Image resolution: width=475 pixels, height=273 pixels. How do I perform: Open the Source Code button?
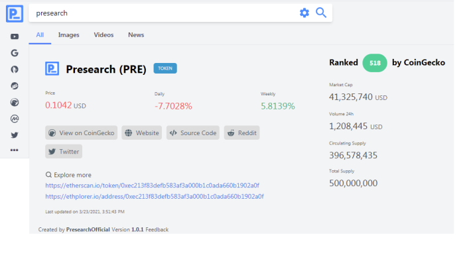[x=193, y=133]
